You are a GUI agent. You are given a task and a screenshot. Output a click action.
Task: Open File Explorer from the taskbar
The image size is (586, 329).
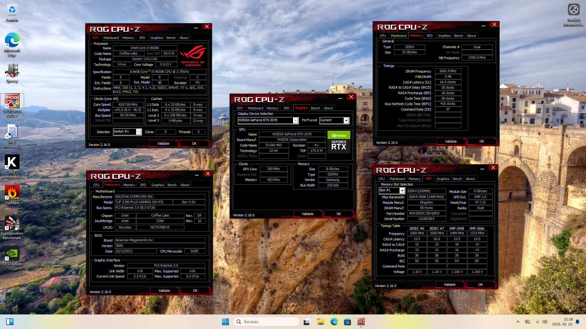coord(320,322)
